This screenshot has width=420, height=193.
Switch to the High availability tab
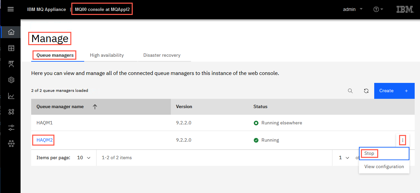point(107,55)
